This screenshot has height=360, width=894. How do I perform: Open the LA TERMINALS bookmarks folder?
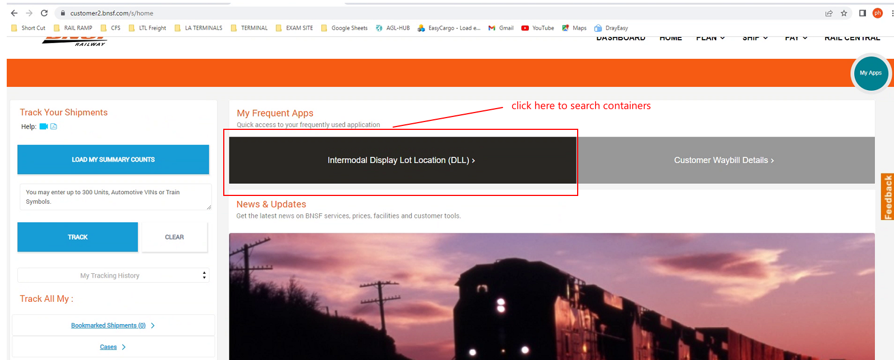click(199, 28)
